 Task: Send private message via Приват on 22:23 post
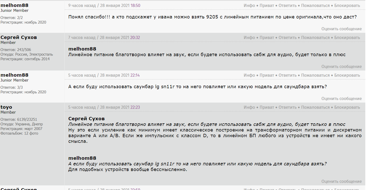(x=267, y=107)
